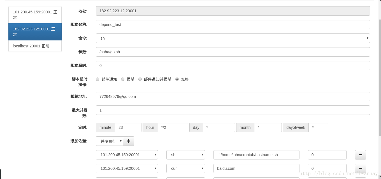Screen dimensions: 381x179
Task: Open the sh command dropdown in dependency row
Action: [x=186, y=155]
